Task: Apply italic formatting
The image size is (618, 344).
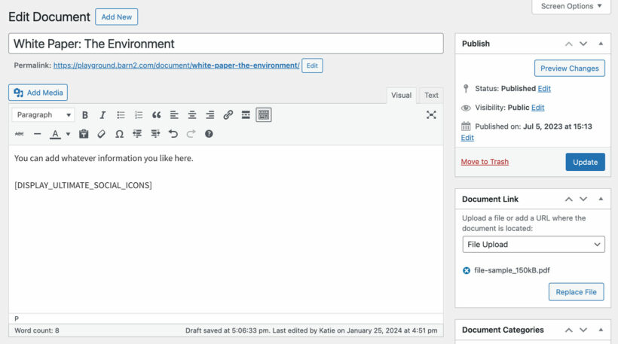Action: click(102, 115)
